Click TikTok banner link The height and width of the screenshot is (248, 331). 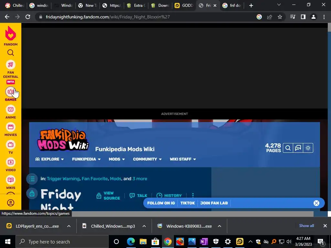coord(188,203)
